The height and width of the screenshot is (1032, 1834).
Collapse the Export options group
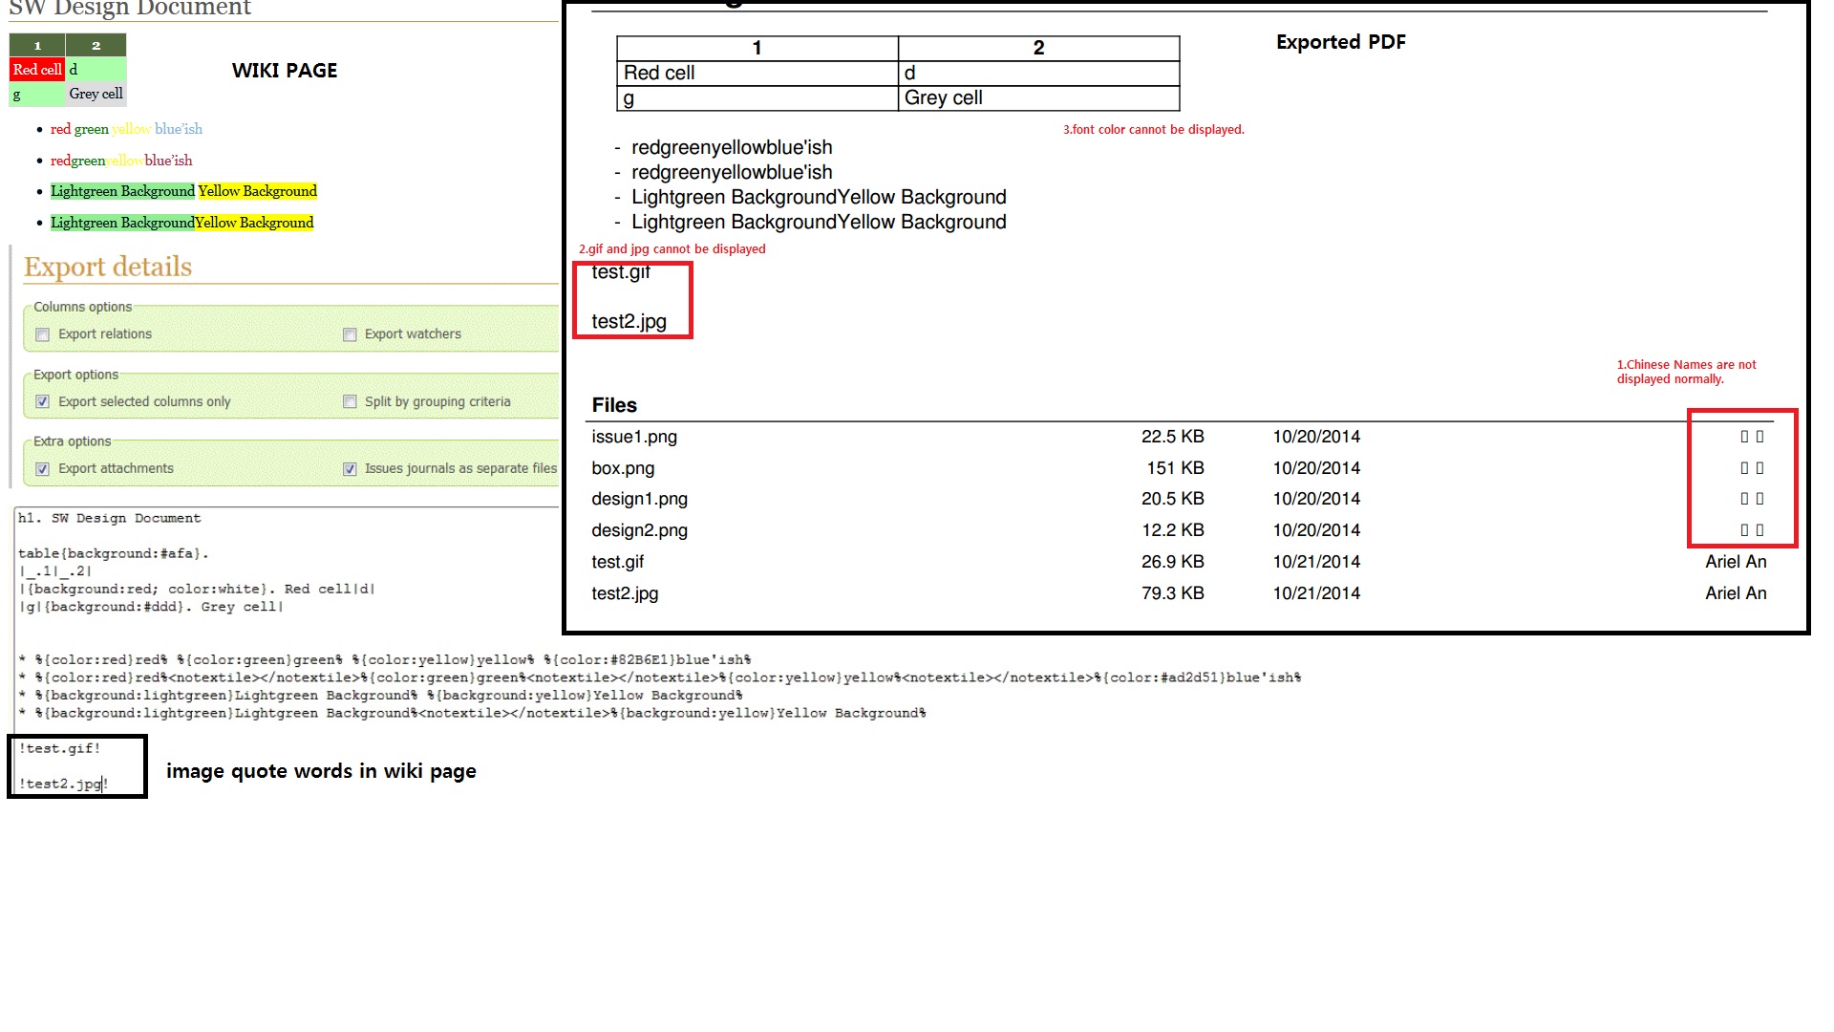(x=75, y=375)
